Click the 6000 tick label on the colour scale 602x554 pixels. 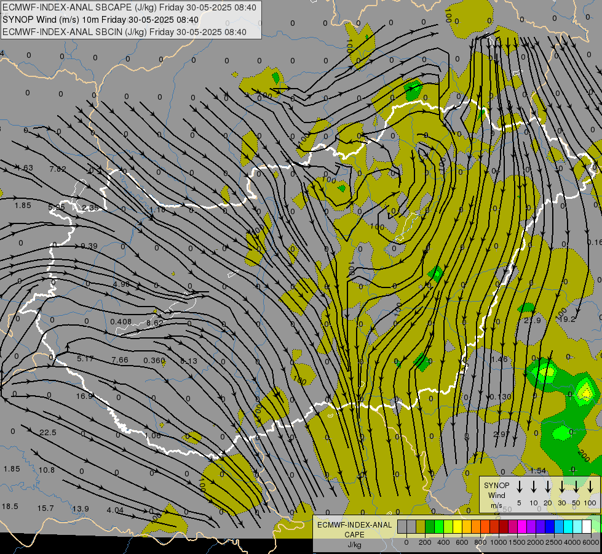591,542
